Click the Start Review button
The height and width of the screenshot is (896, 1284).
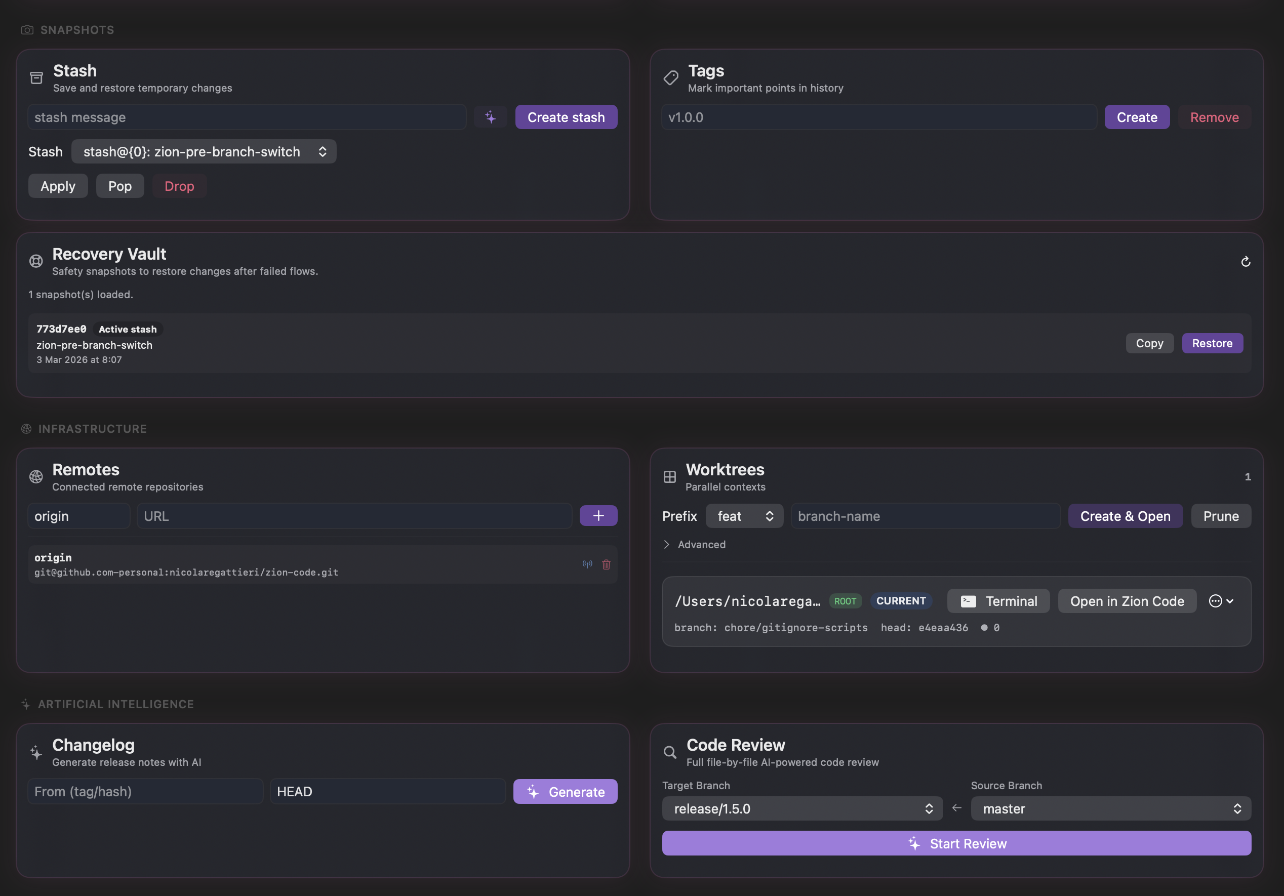click(x=956, y=843)
